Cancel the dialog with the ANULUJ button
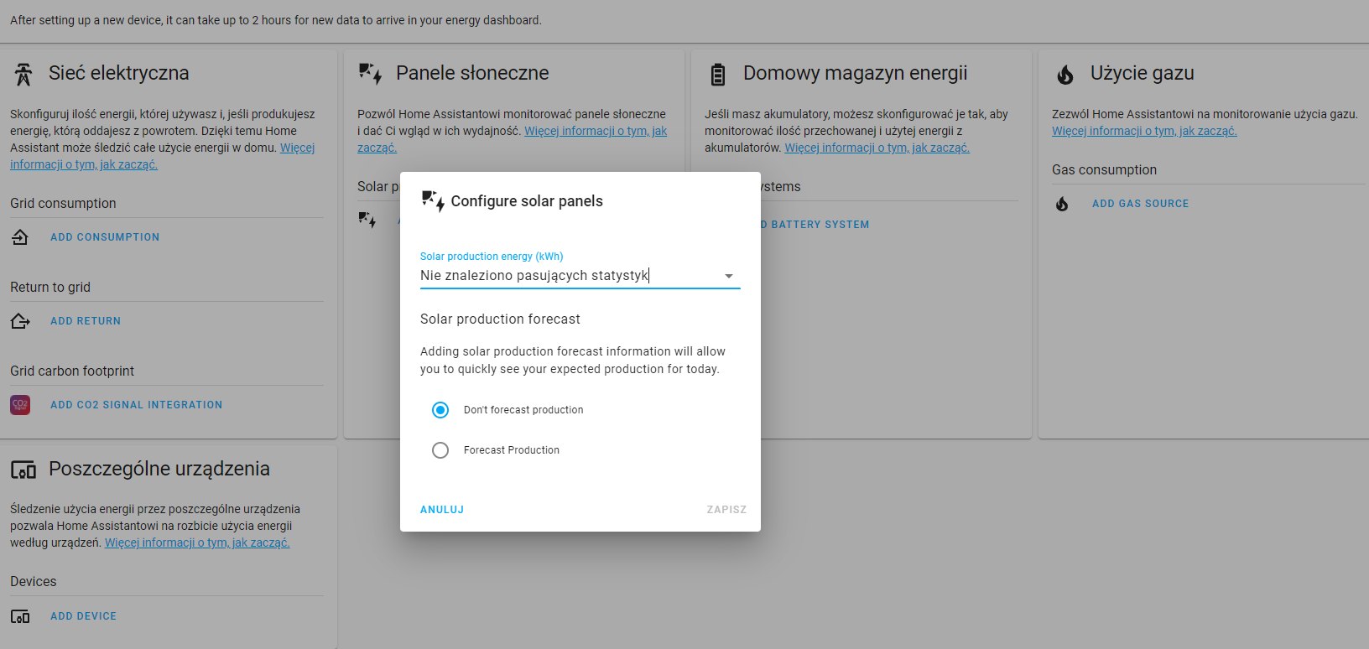Viewport: 1369px width, 649px height. [x=442, y=510]
